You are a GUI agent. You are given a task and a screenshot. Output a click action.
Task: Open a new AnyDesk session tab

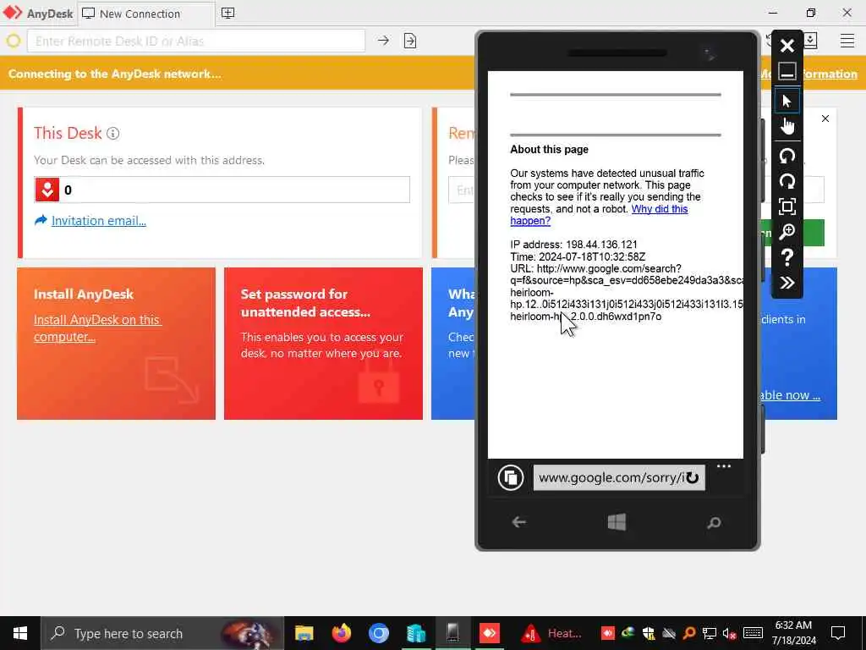tap(227, 14)
